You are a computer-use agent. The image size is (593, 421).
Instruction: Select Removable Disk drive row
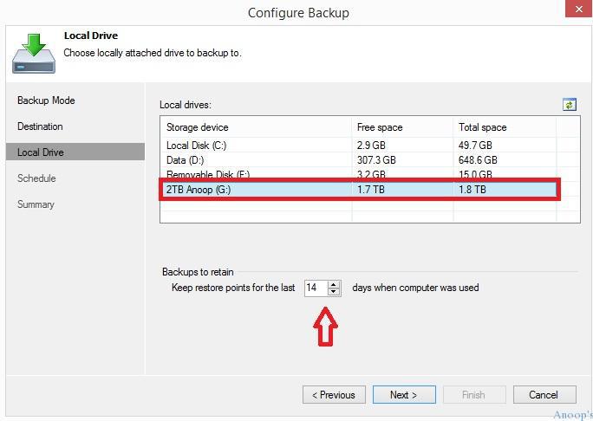(370, 173)
